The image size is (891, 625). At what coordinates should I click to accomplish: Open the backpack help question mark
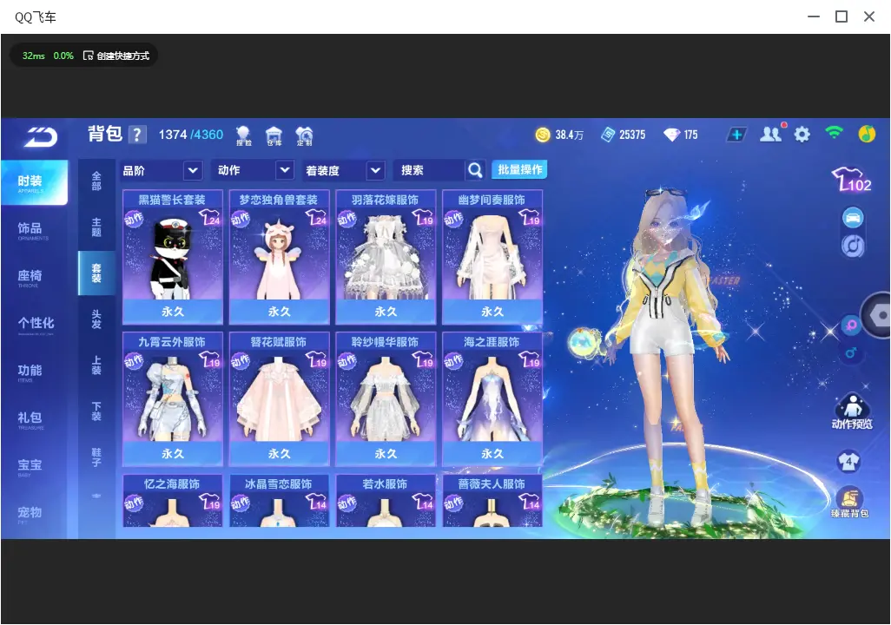137,135
